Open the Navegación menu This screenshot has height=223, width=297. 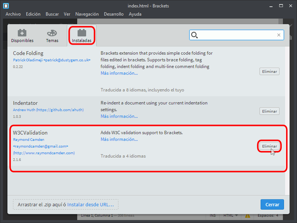[x=87, y=14]
